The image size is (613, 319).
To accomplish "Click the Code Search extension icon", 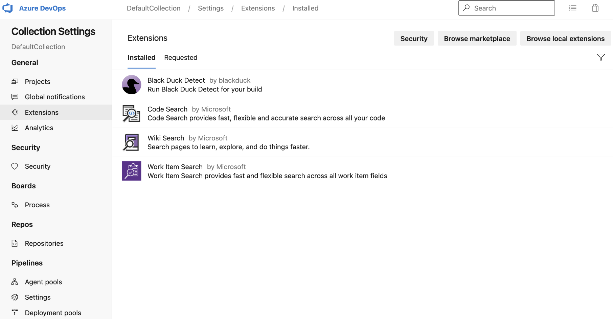I will [131, 113].
